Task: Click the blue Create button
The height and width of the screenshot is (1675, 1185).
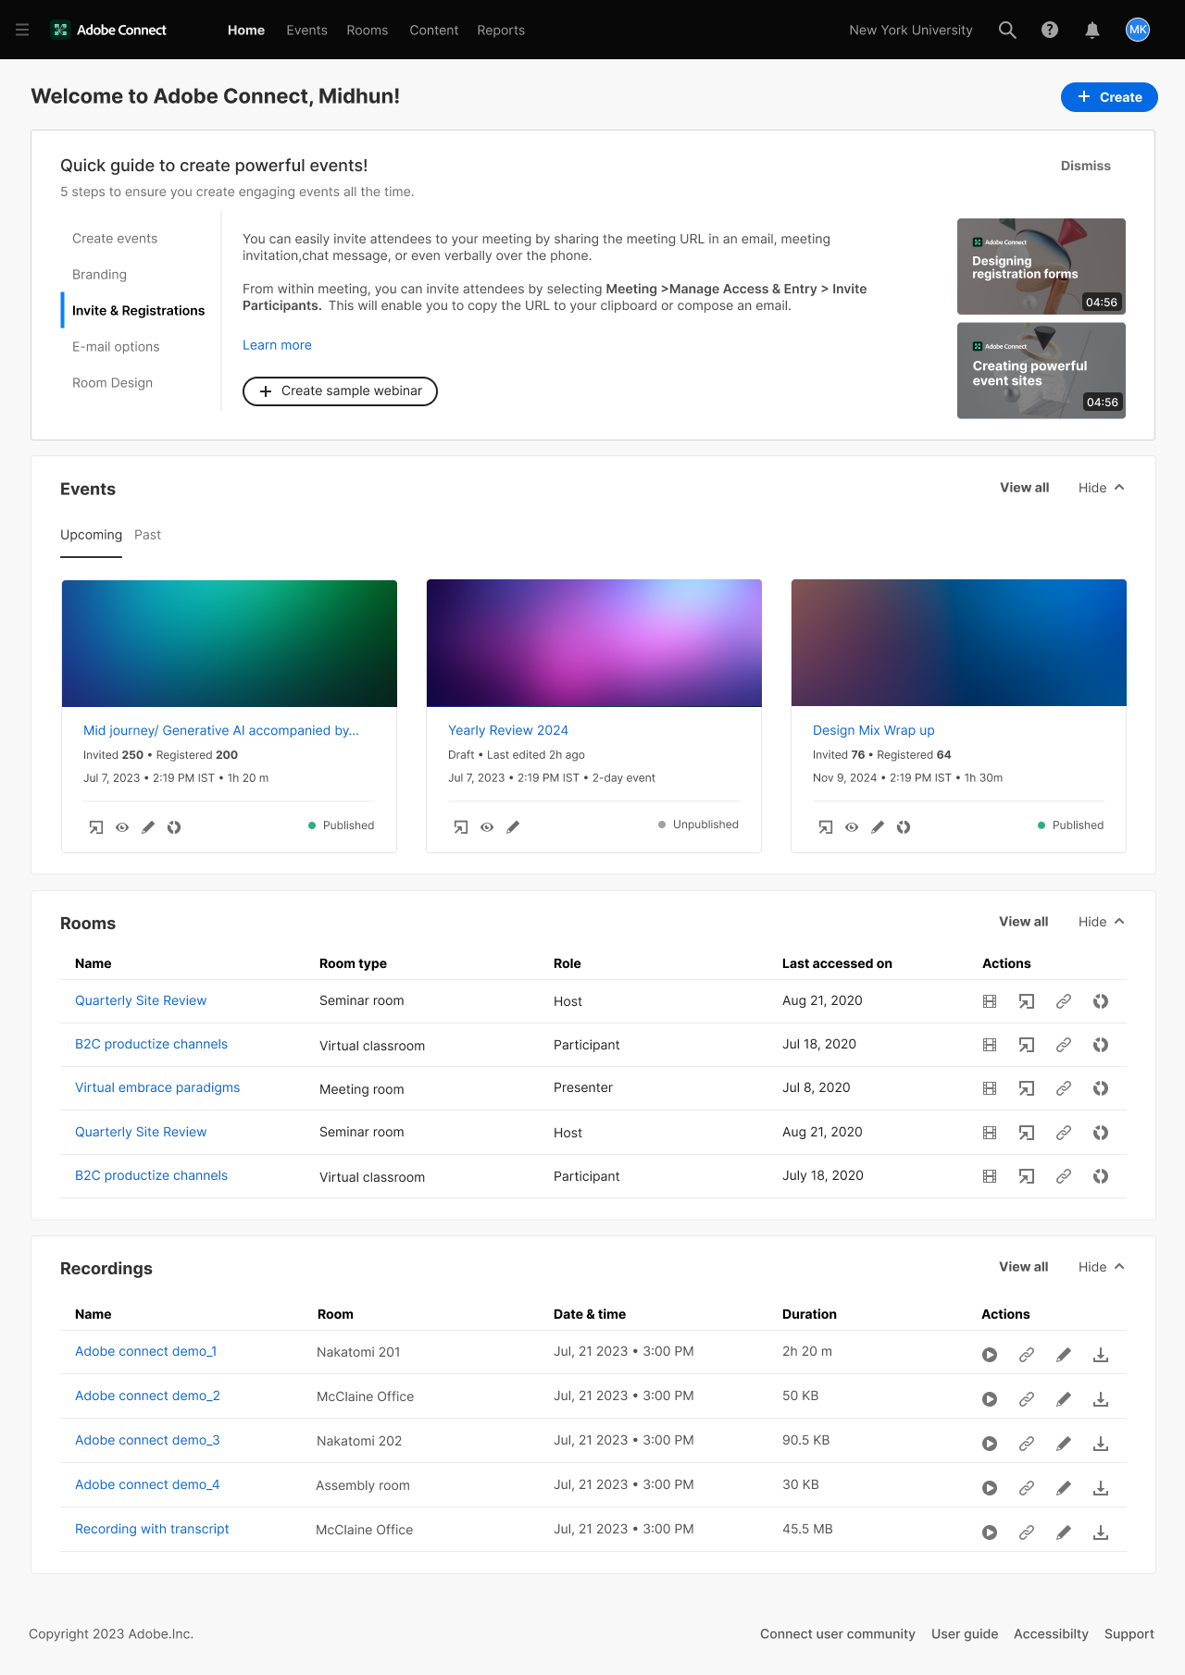Action: click(1109, 97)
